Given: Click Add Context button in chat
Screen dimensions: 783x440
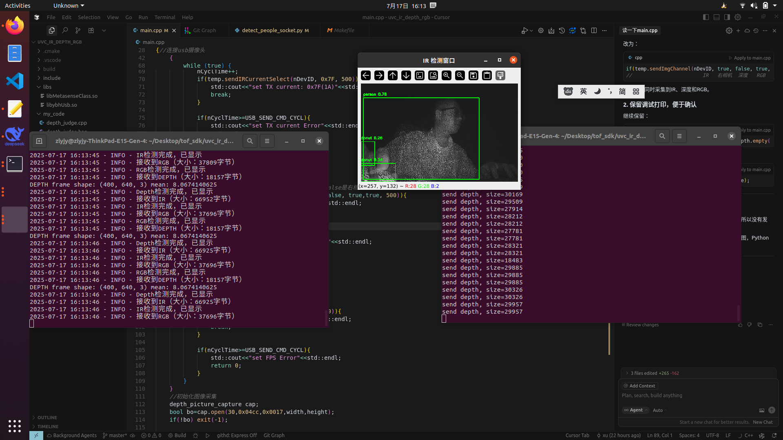Looking at the screenshot, I should click(x=640, y=386).
